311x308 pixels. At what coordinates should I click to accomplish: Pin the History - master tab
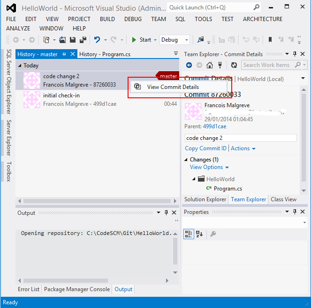[x=64, y=54]
